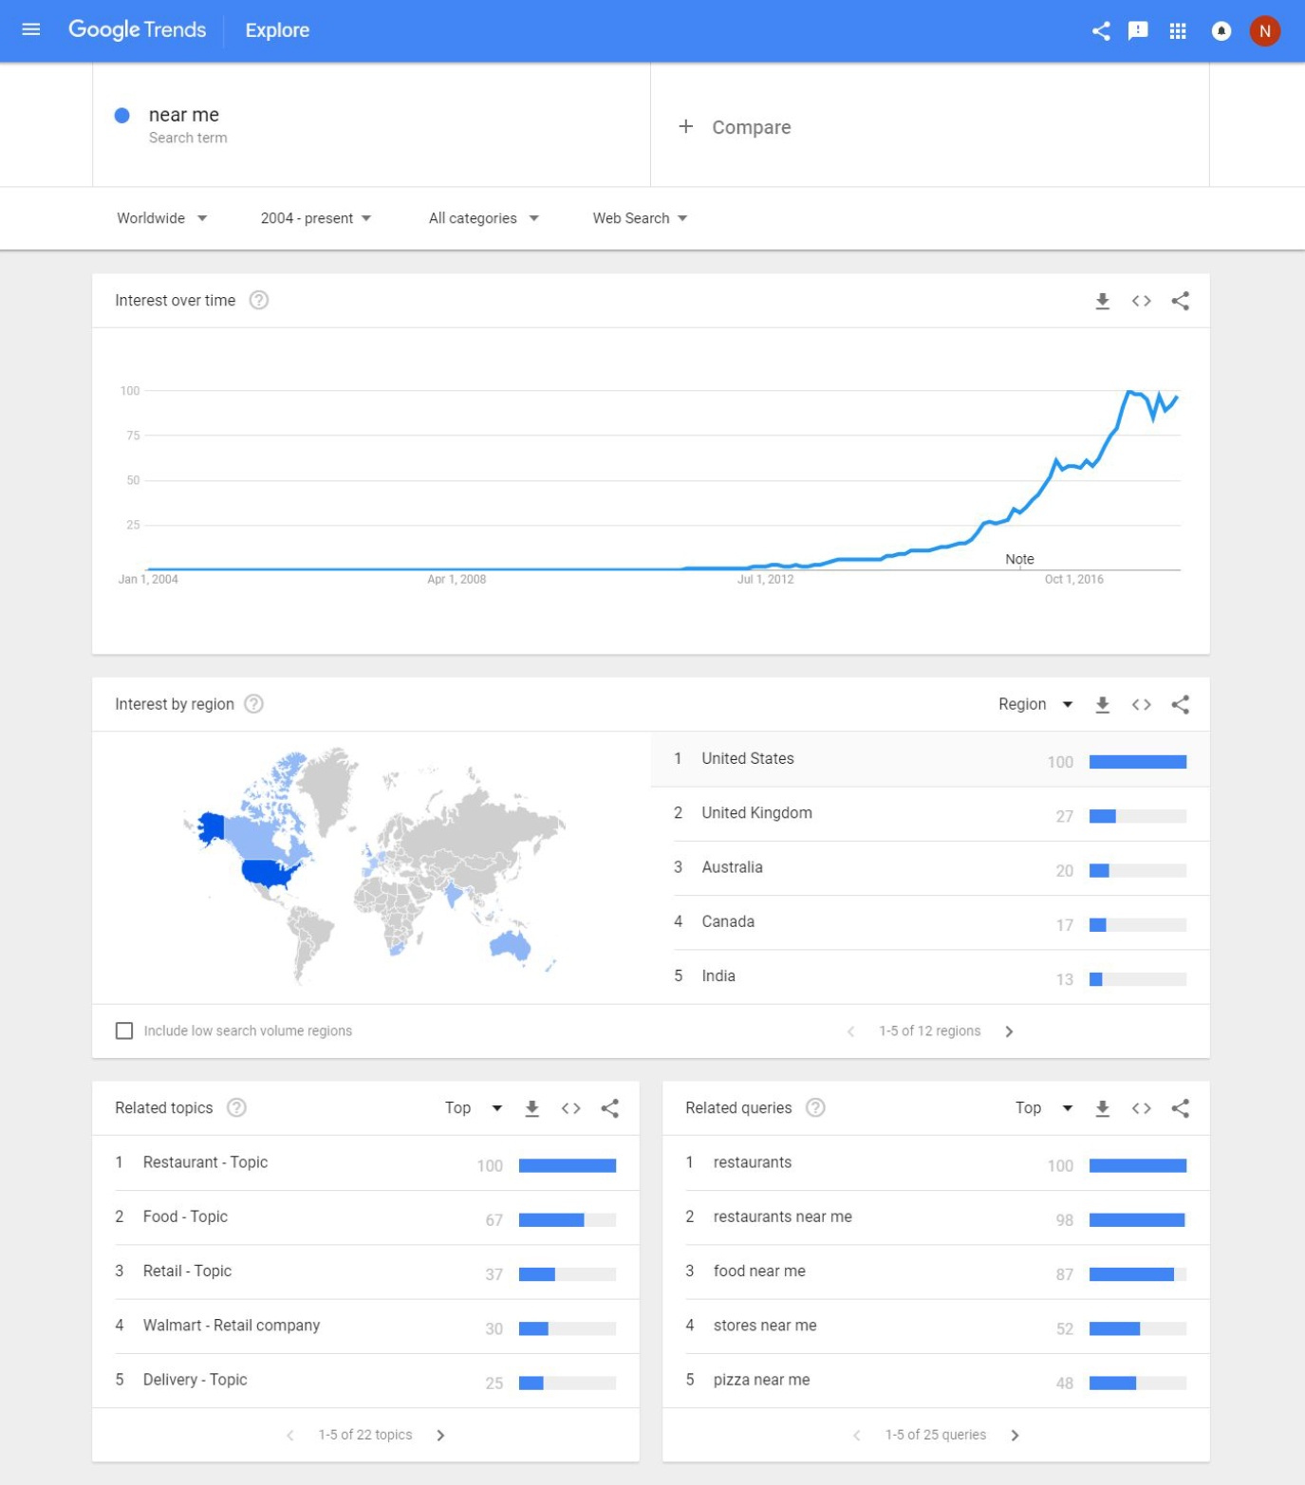Screen dimensions: 1305x1485
Task: Open Top dropdown in Related topics
Action: (x=474, y=1108)
